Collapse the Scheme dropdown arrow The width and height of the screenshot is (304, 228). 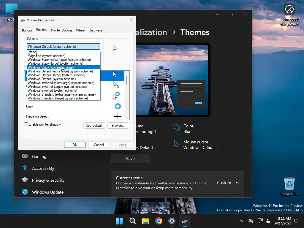(97, 47)
